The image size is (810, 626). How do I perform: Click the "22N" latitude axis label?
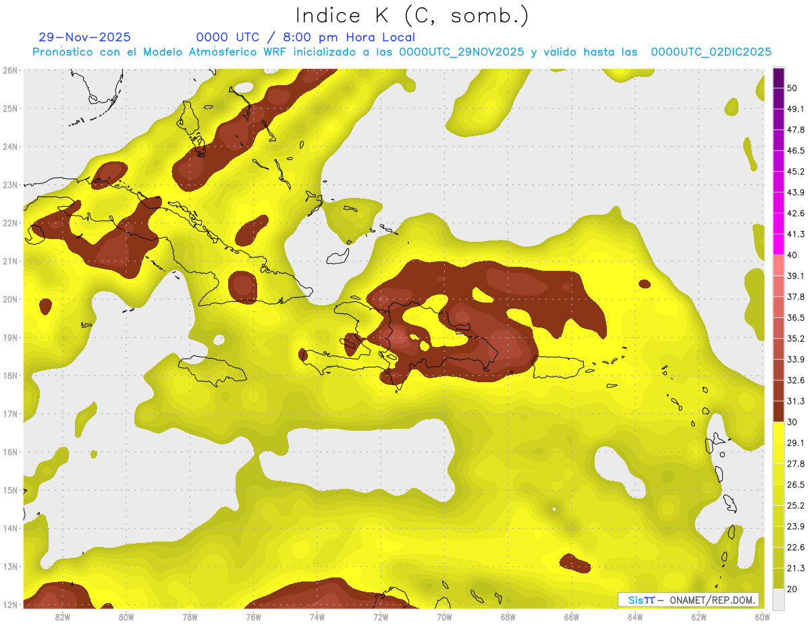pos(10,223)
